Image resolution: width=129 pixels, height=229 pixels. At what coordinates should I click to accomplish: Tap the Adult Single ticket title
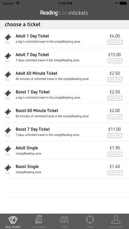point(27,148)
